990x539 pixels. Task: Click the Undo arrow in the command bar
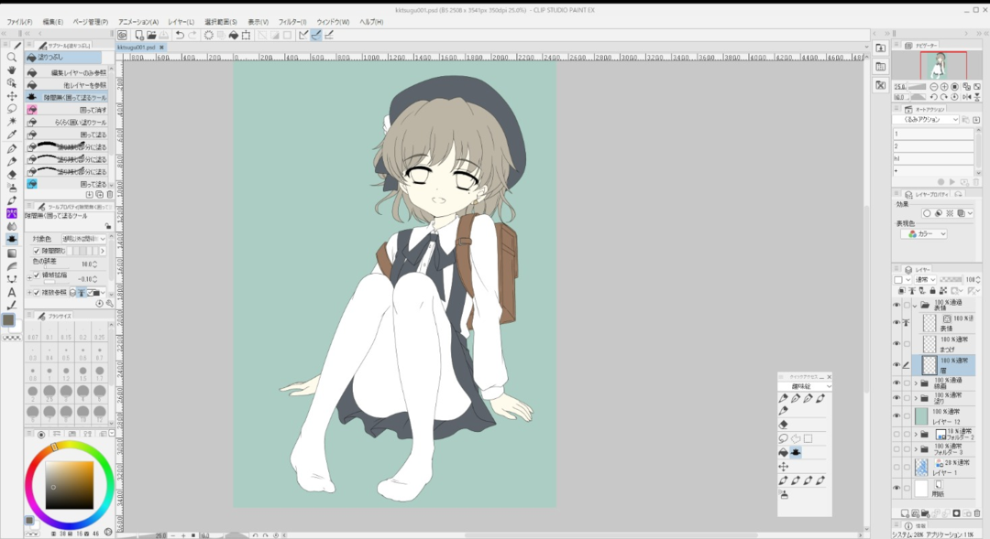pyautogui.click(x=180, y=35)
